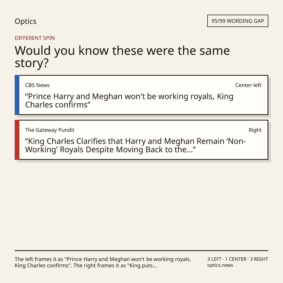Screen dimensions: 283x283
Task: Read the King Charles Clarifies headline text
Action: tap(135, 145)
